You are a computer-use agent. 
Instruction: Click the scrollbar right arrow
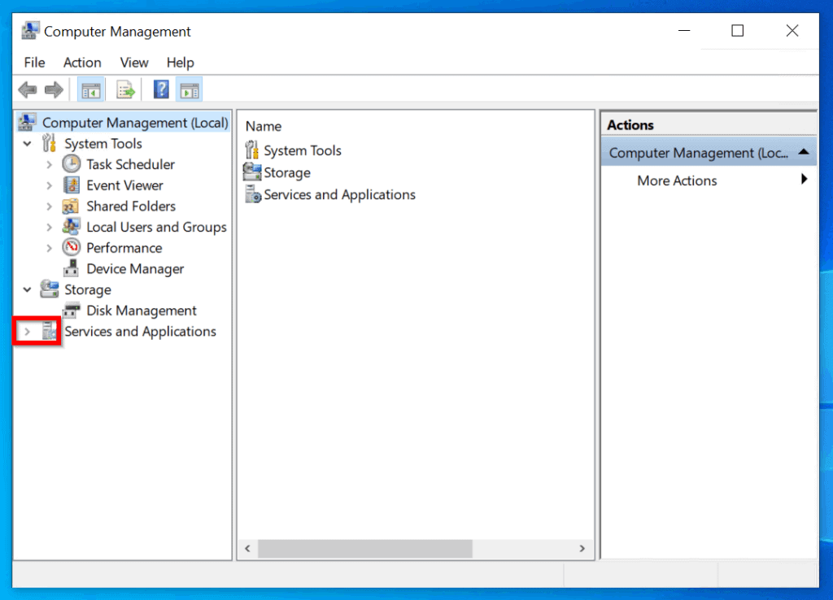582,549
